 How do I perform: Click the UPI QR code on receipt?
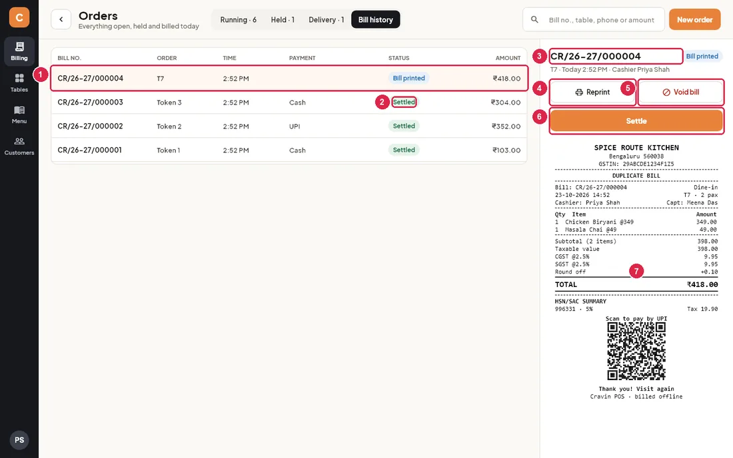click(x=636, y=351)
